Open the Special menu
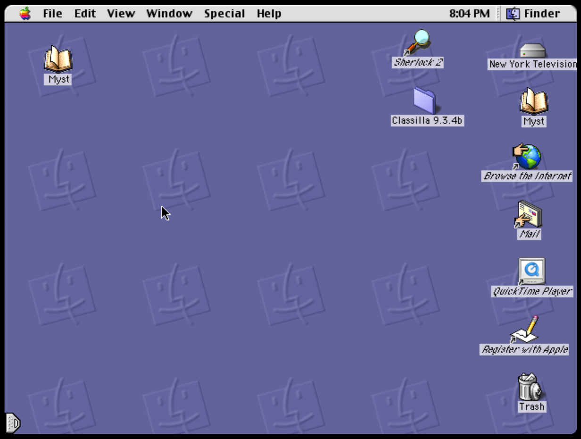 [x=224, y=13]
